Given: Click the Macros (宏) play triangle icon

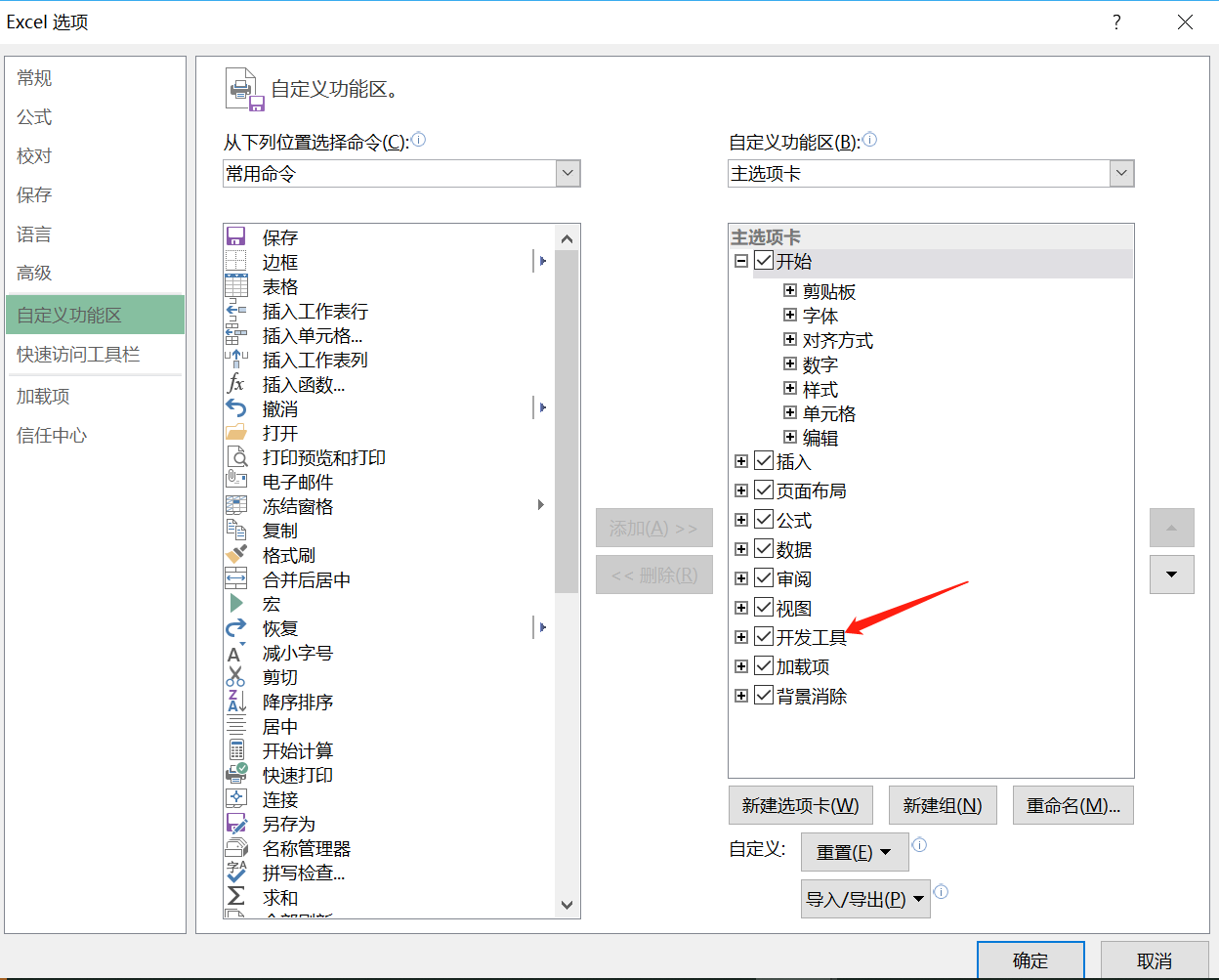Looking at the screenshot, I should [x=235, y=603].
